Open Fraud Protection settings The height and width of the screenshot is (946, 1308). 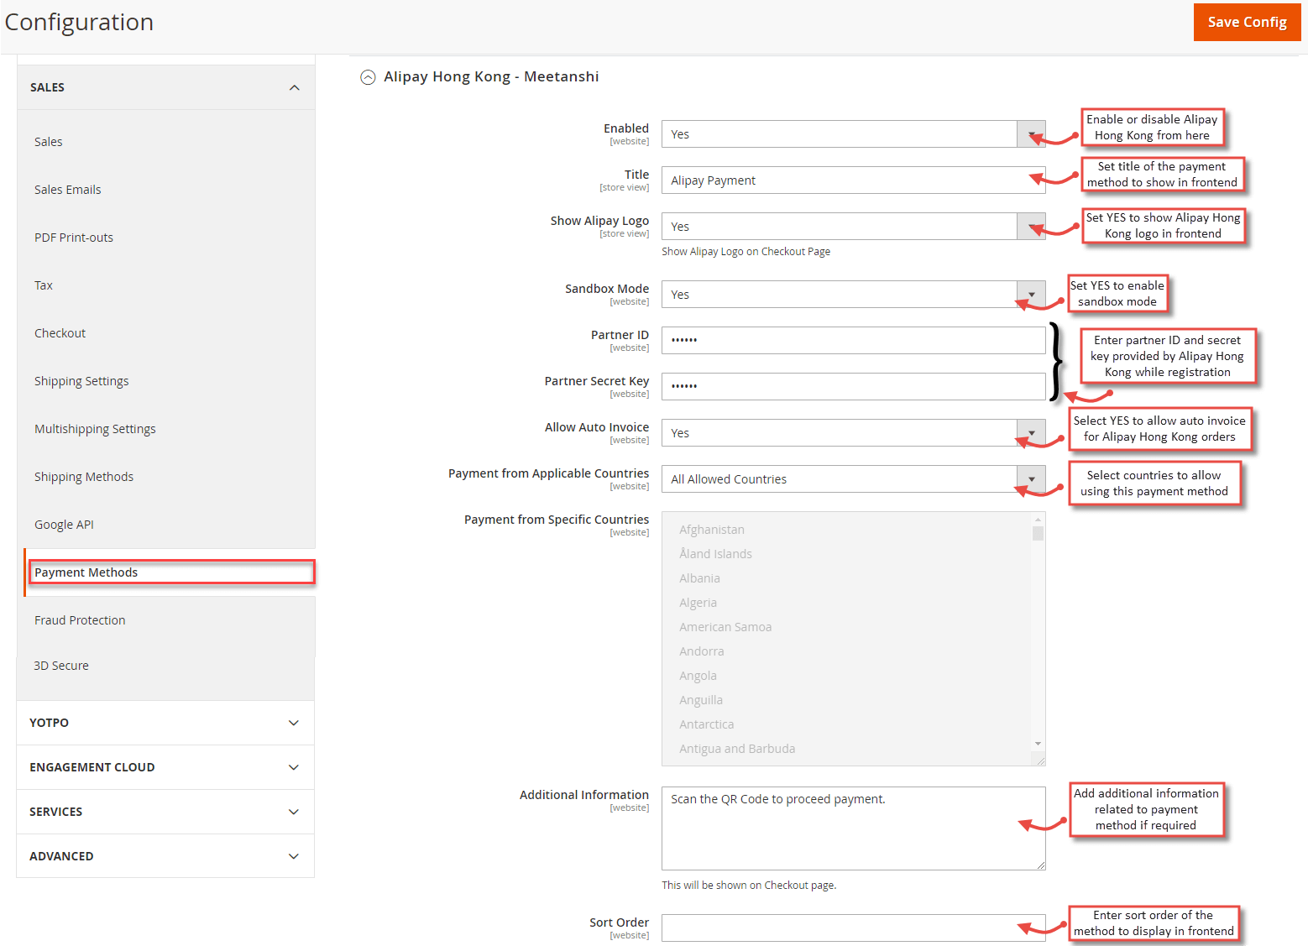click(80, 620)
